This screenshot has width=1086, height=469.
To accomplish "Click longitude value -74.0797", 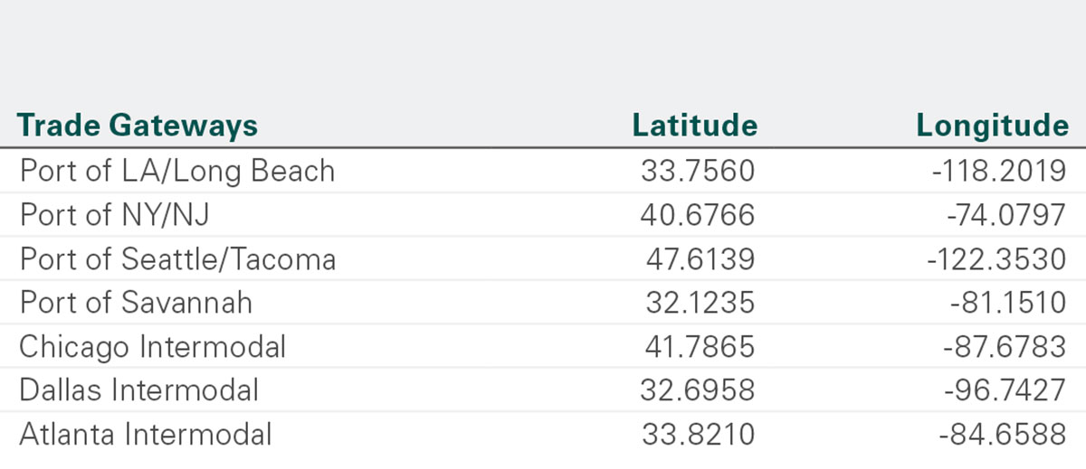I will (x=1007, y=214).
